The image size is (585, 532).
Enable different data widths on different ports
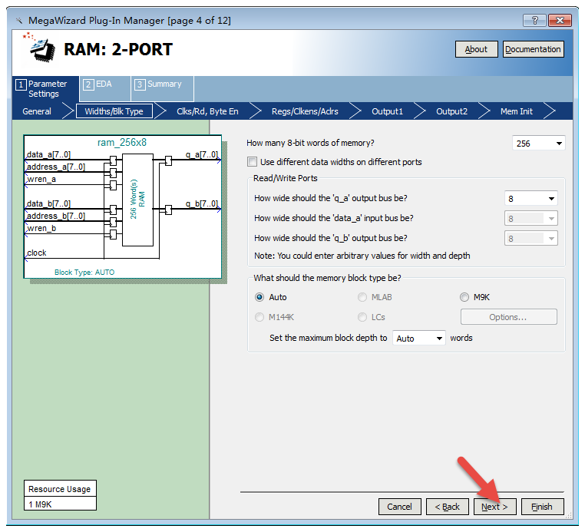(253, 162)
